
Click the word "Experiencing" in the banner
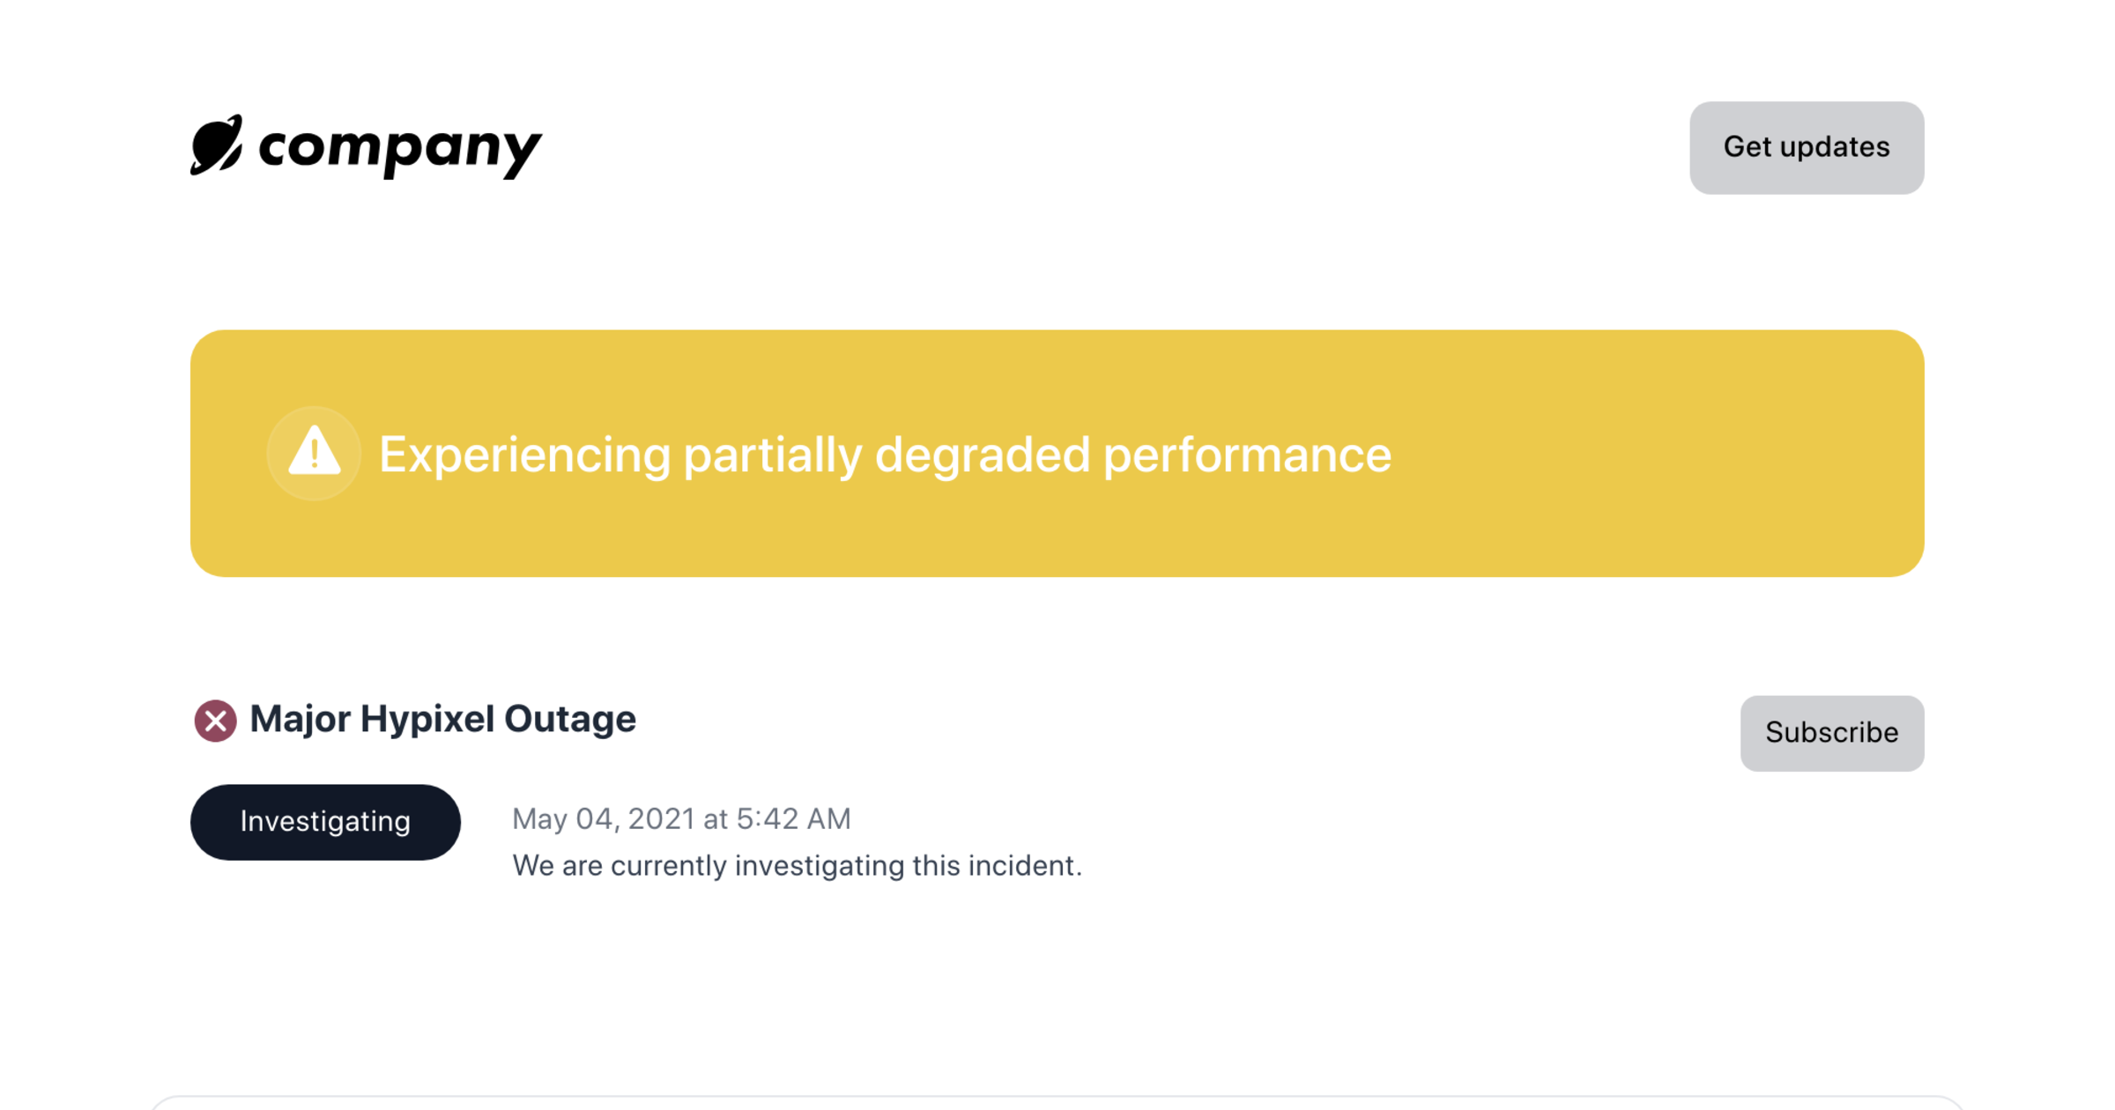[x=524, y=455]
